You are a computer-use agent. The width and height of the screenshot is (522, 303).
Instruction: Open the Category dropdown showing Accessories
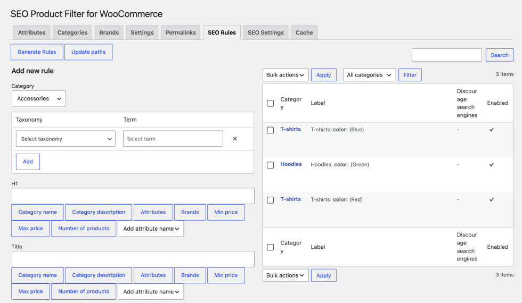pos(38,98)
